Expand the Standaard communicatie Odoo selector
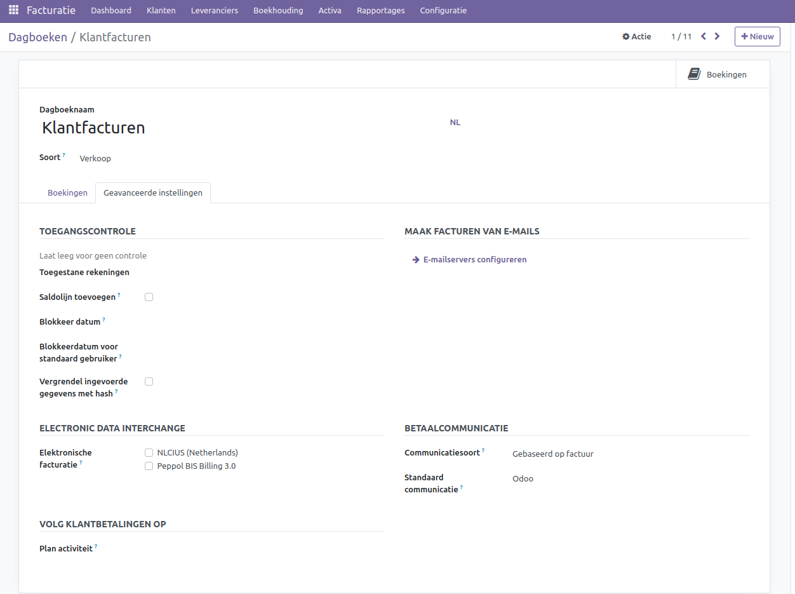The height and width of the screenshot is (594, 795). (523, 478)
